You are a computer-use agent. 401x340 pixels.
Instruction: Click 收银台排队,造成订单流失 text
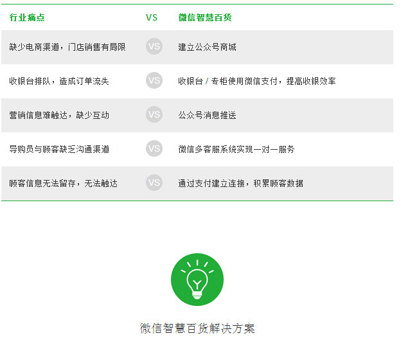coord(59,81)
